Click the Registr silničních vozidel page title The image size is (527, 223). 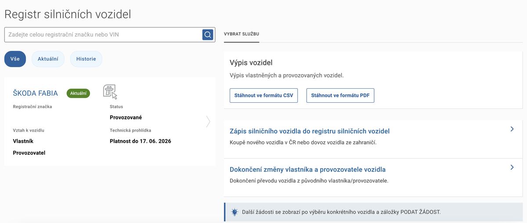coord(68,14)
